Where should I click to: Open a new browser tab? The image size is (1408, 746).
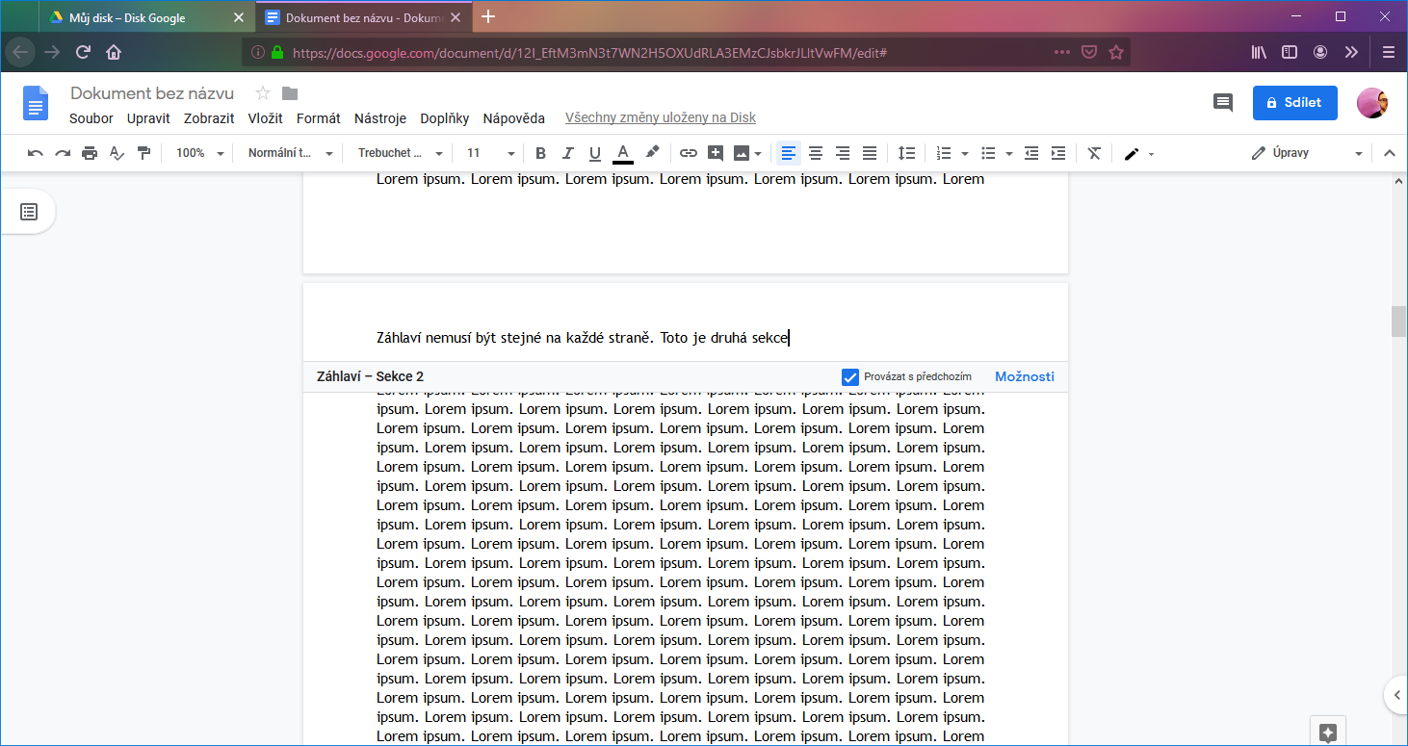click(x=488, y=16)
